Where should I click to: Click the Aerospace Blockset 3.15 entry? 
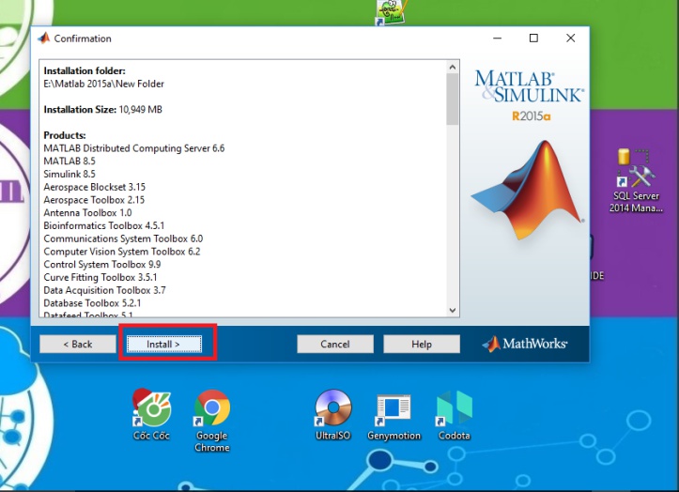(x=95, y=187)
